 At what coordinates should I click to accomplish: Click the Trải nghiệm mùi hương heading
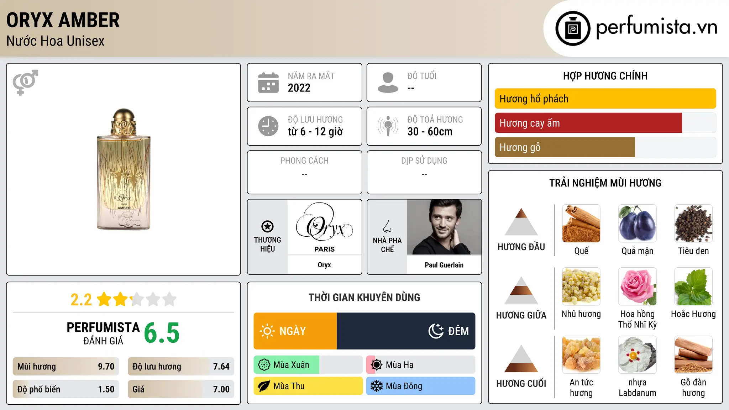(605, 183)
